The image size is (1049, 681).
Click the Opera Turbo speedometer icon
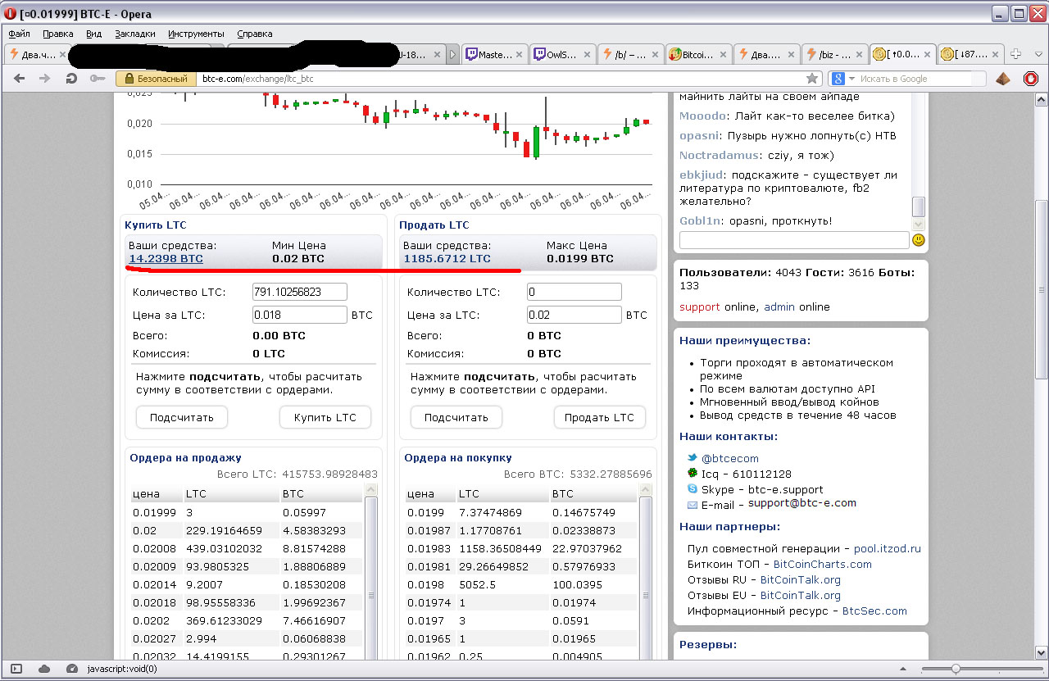[x=71, y=669]
